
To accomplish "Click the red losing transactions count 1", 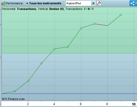I will click(x=93, y=9).
